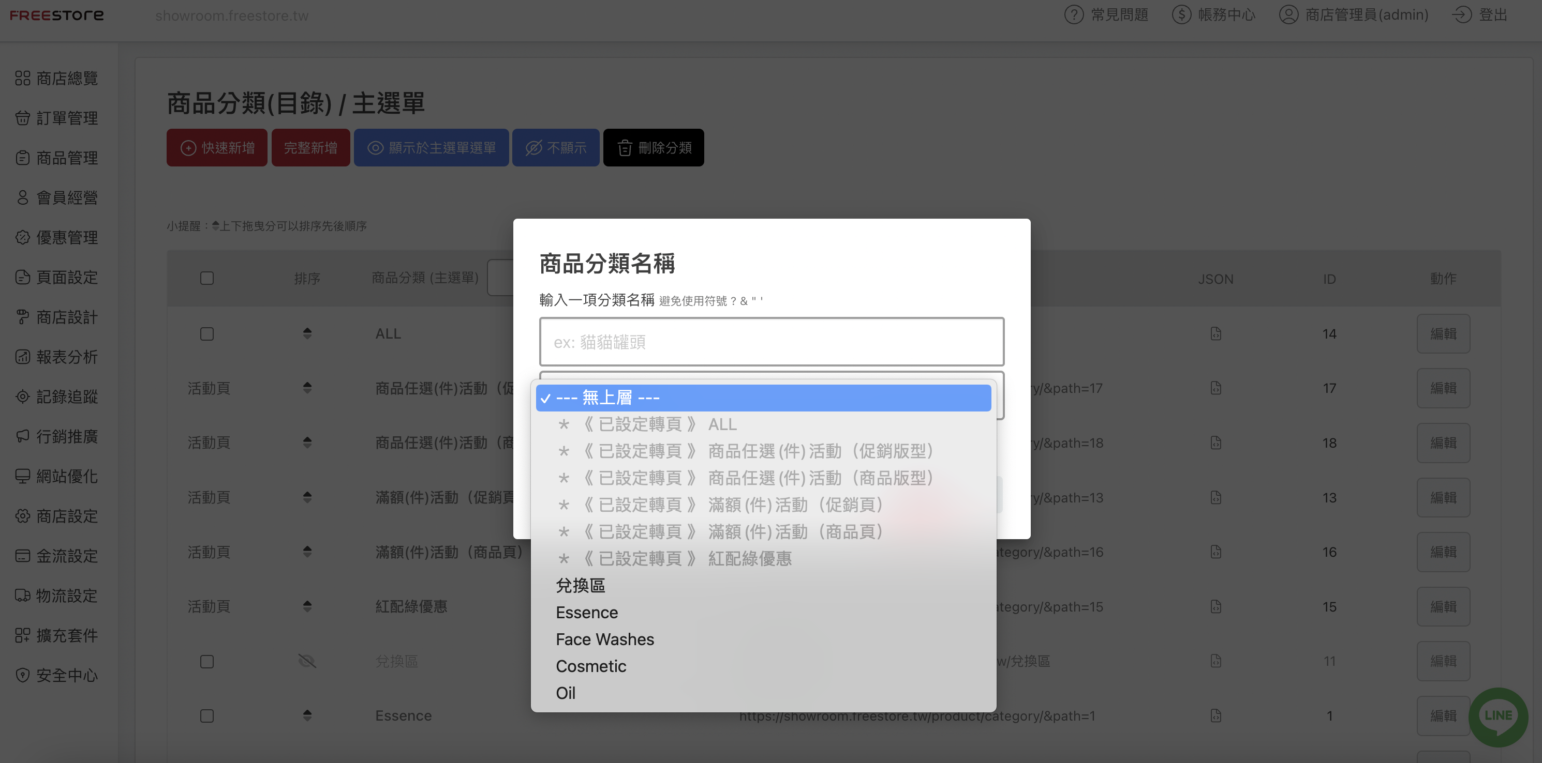
Task: Click the showroom.freestore.tw store link
Action: pos(232,16)
